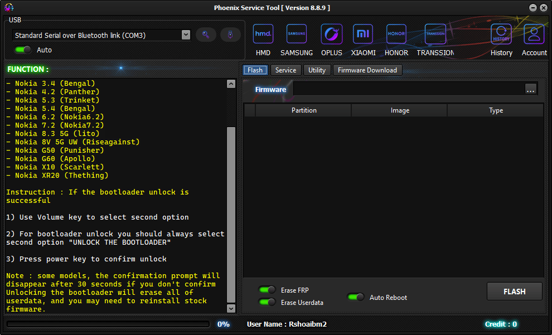The image size is (552, 335).
Task: Click the 'Nokia 8.3 5G (lito)' log line
Action: point(53,134)
